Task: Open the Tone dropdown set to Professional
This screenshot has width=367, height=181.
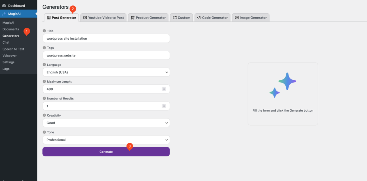Action: [x=106, y=140]
